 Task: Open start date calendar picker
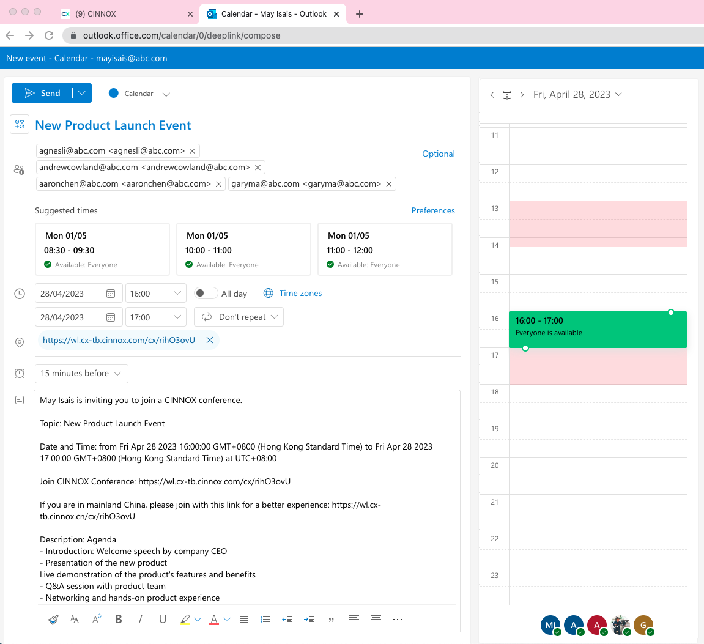coord(111,294)
